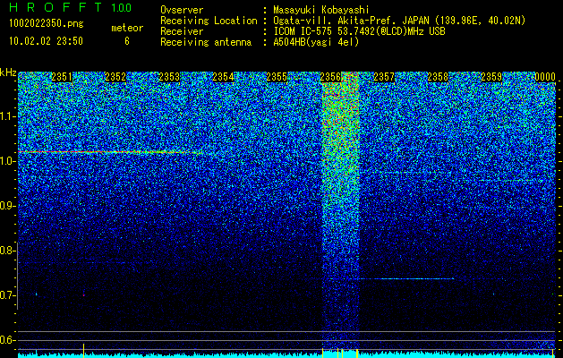Click the HROFFT 1.0.0 title text
563x358 pixels.
point(70,7)
